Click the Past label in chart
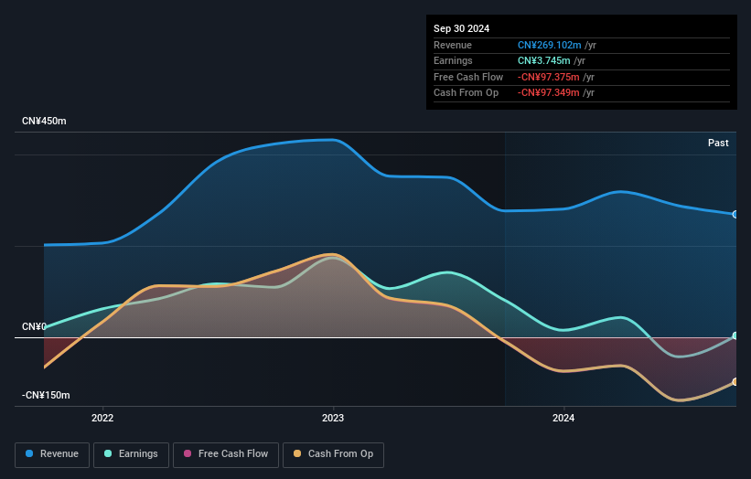Viewport: 751px width, 479px height. pyautogui.click(x=718, y=144)
